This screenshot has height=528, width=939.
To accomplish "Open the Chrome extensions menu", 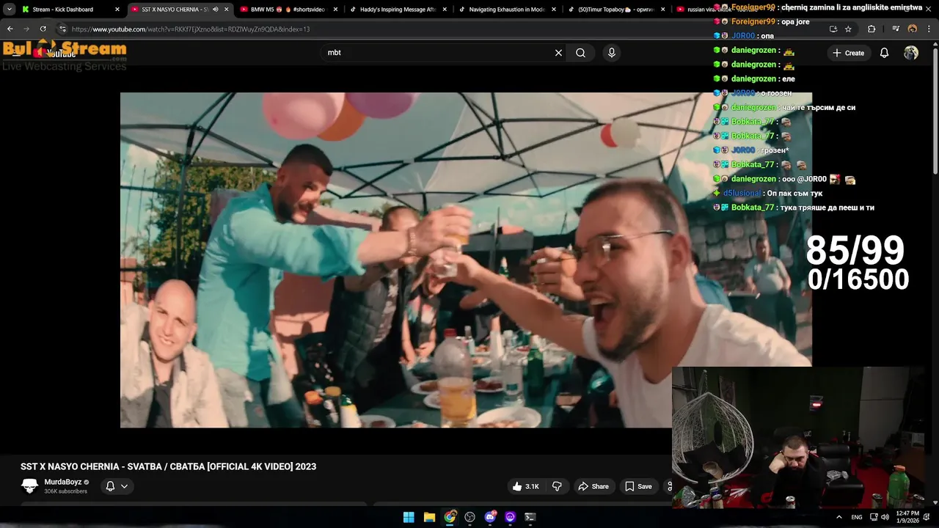I will [872, 29].
